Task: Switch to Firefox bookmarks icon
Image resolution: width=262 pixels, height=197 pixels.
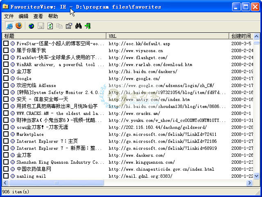Action: [x=19, y=26]
